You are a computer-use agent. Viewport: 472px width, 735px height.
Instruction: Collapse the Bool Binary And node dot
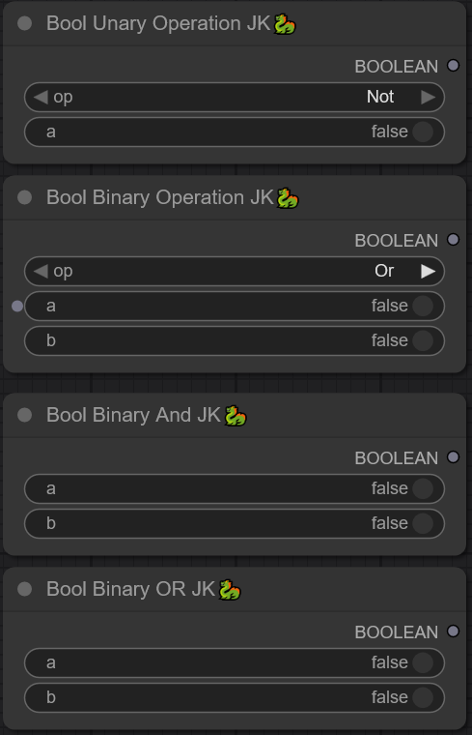[24, 415]
